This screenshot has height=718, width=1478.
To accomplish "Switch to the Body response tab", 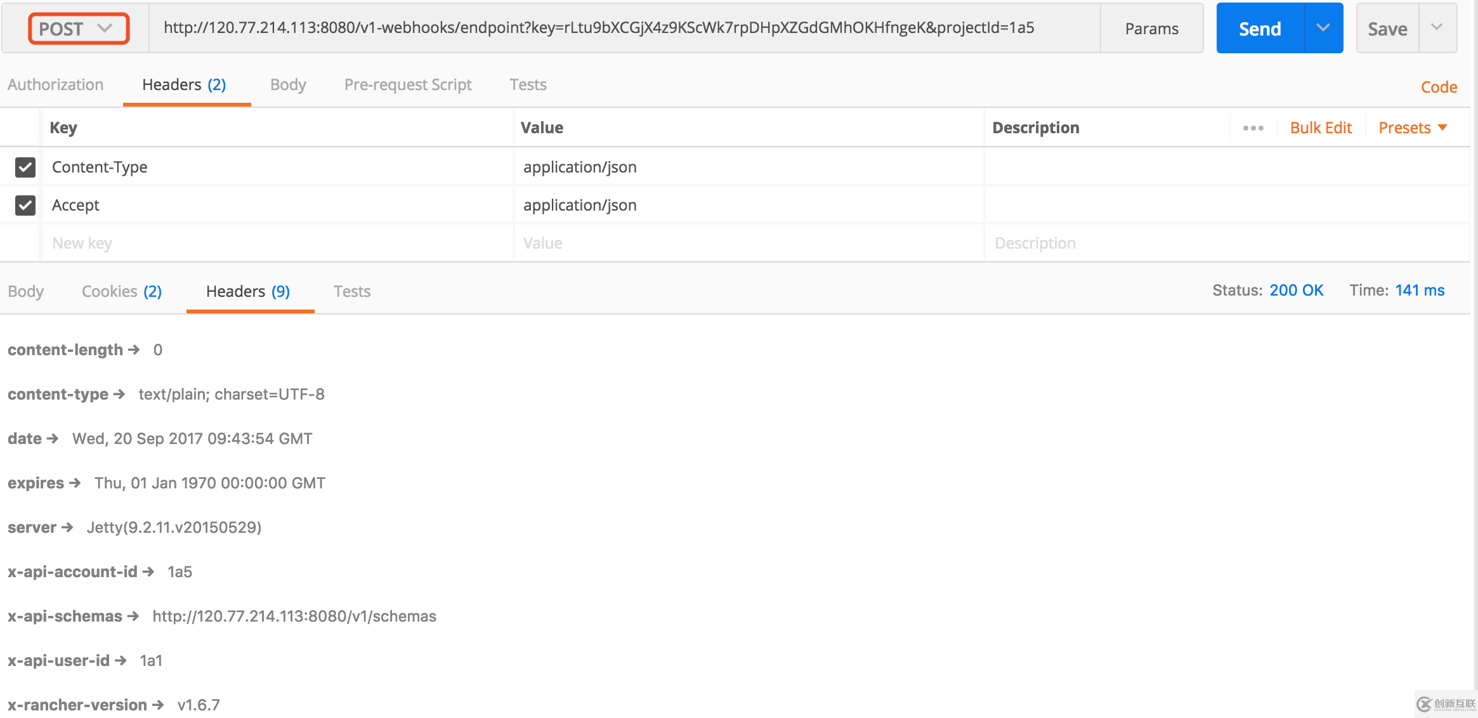I will [25, 290].
